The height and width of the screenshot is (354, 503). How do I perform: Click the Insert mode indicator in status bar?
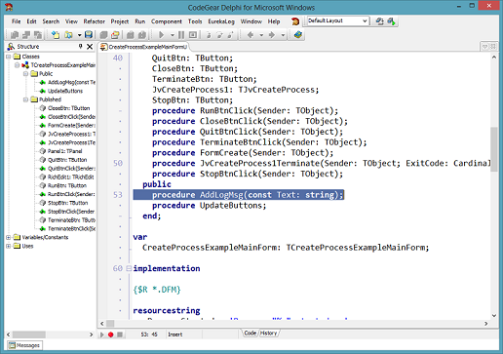pos(175,334)
